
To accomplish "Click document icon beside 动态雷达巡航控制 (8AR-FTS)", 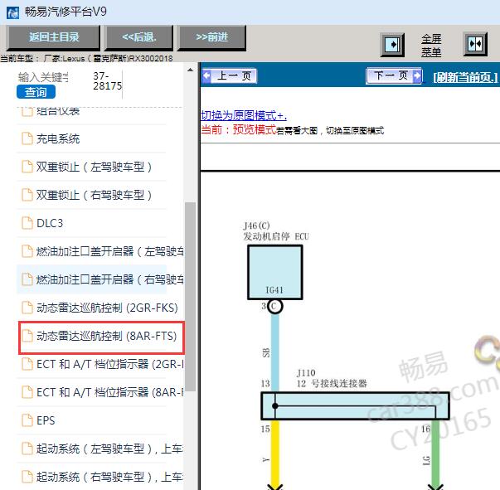I will point(27,336).
